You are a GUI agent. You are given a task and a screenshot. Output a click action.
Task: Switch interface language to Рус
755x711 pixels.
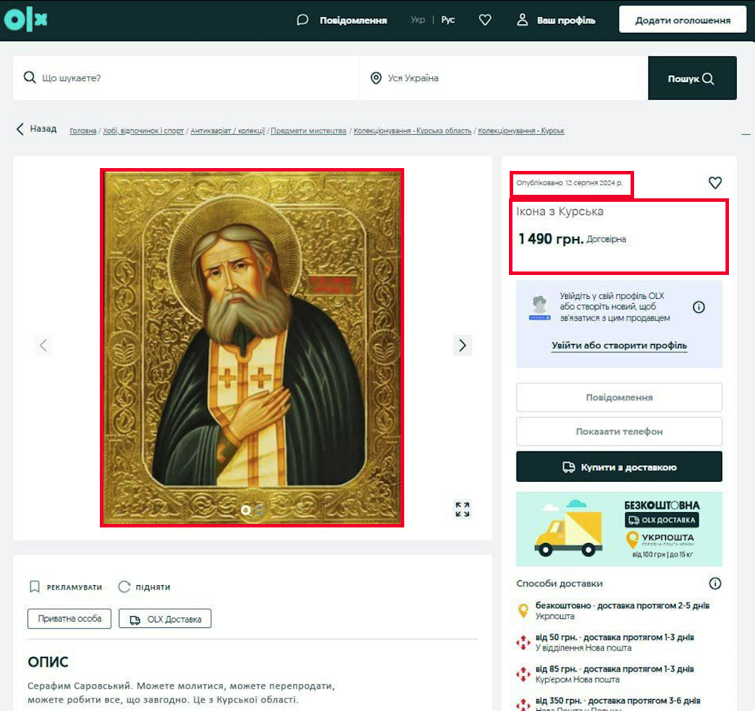coord(448,20)
